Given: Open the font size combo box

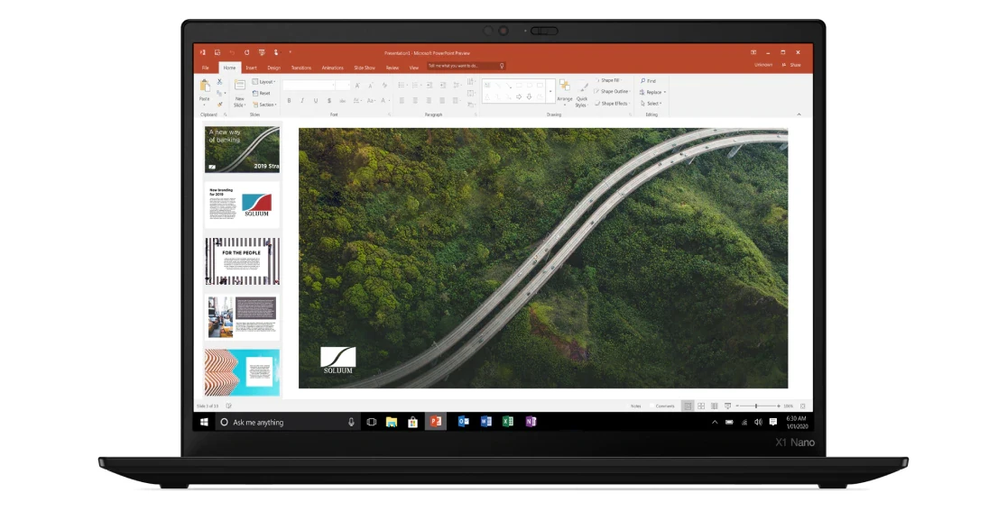Looking at the screenshot, I should [344, 86].
